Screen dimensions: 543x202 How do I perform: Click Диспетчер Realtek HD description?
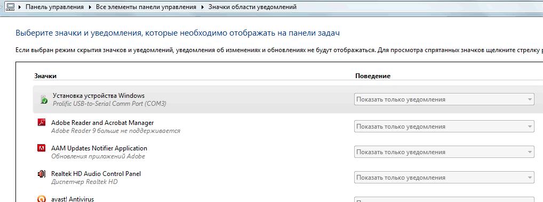(x=84, y=182)
